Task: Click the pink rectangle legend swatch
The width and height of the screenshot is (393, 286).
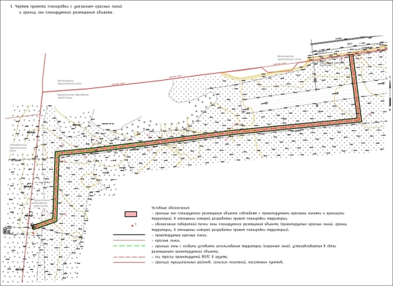Action: click(x=131, y=214)
